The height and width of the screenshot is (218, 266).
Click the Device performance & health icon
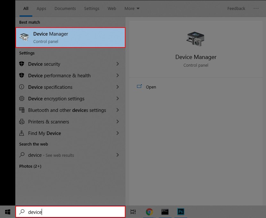(x=22, y=75)
